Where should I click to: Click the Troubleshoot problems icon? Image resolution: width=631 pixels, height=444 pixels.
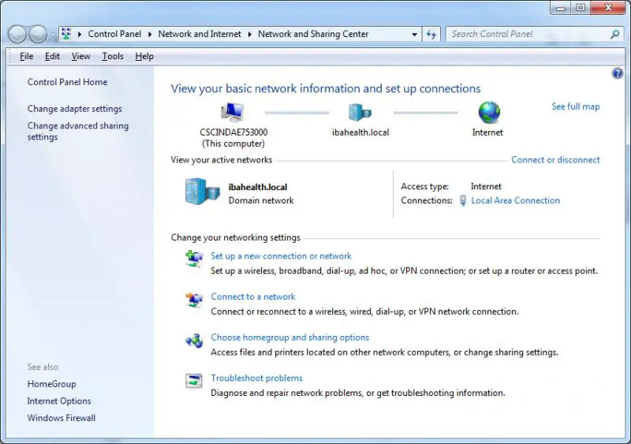click(x=194, y=380)
